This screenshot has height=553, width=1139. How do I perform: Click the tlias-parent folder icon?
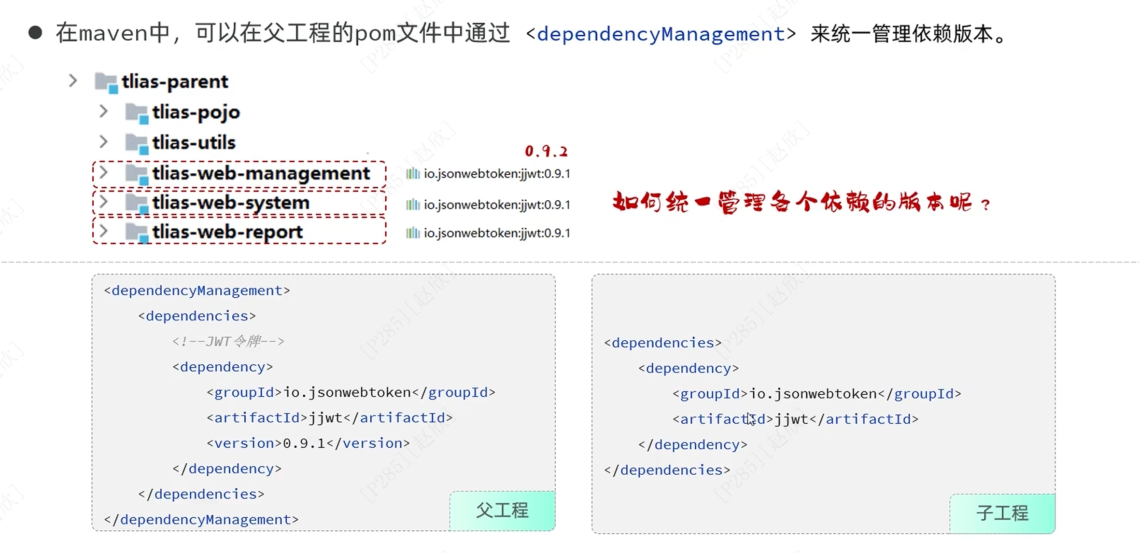click(x=106, y=82)
